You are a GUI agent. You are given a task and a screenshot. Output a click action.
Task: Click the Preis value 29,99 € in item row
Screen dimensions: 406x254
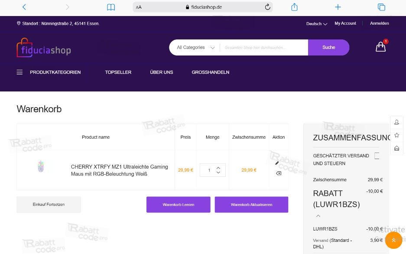pos(185,170)
